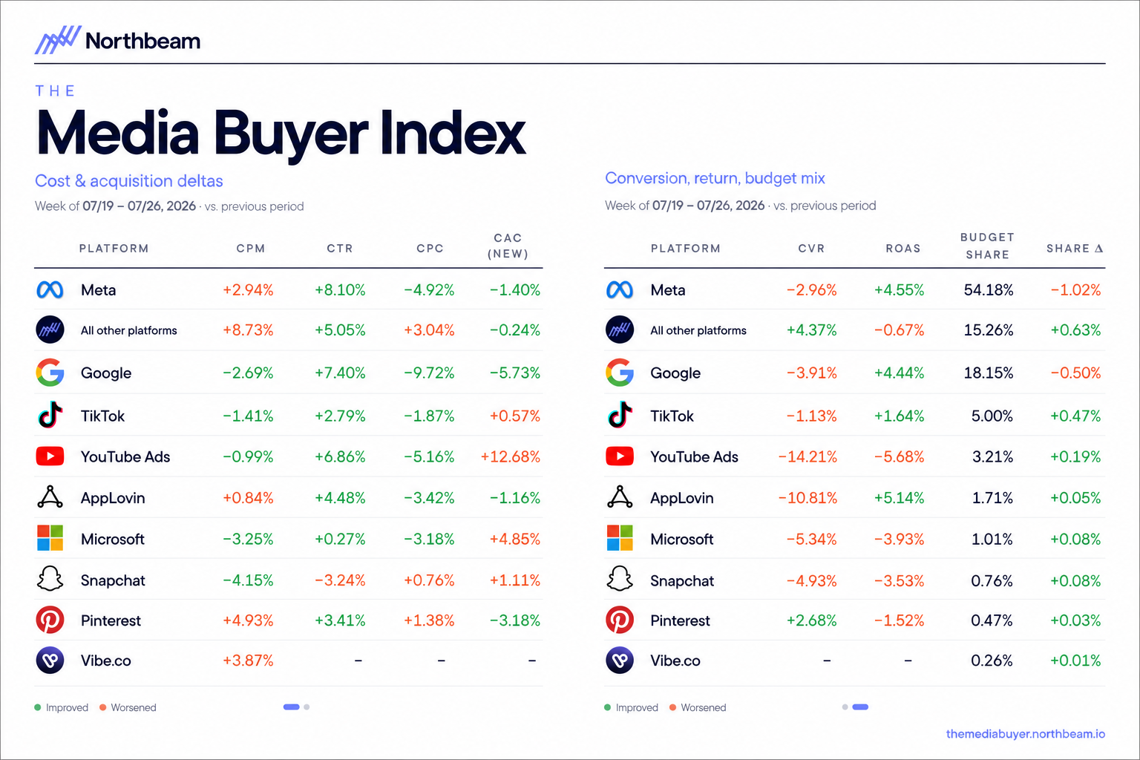Click the green Improved legend dot on left
Screen dimensions: 1140x760
(x=38, y=707)
